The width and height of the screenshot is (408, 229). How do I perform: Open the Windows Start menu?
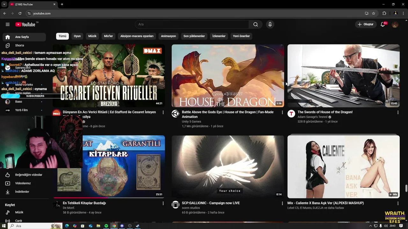click(x=4, y=226)
